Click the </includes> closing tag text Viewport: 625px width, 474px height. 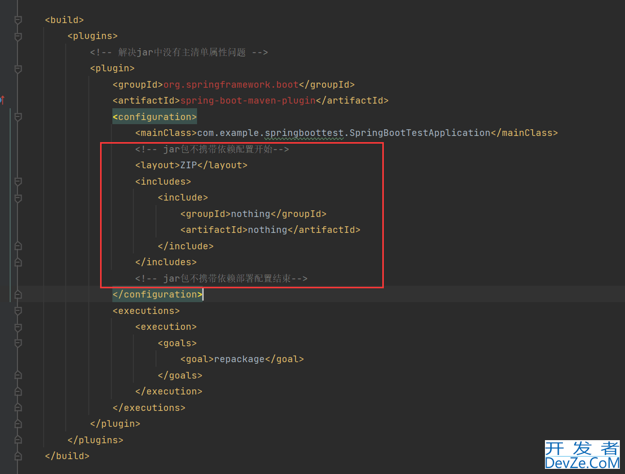point(166,262)
